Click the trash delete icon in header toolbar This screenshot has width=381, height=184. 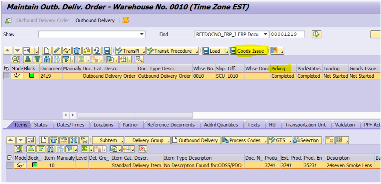[x=77, y=51]
